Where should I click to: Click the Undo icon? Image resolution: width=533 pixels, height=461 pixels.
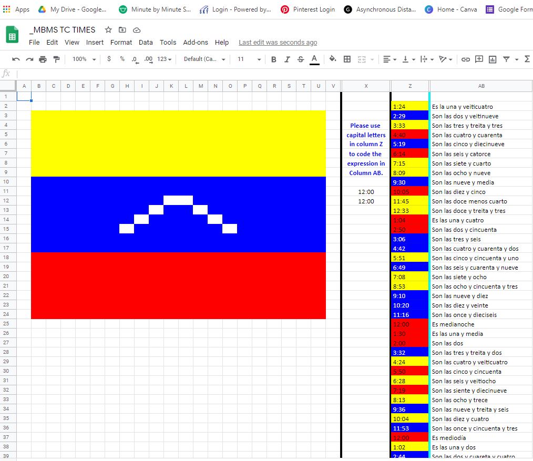pos(16,59)
